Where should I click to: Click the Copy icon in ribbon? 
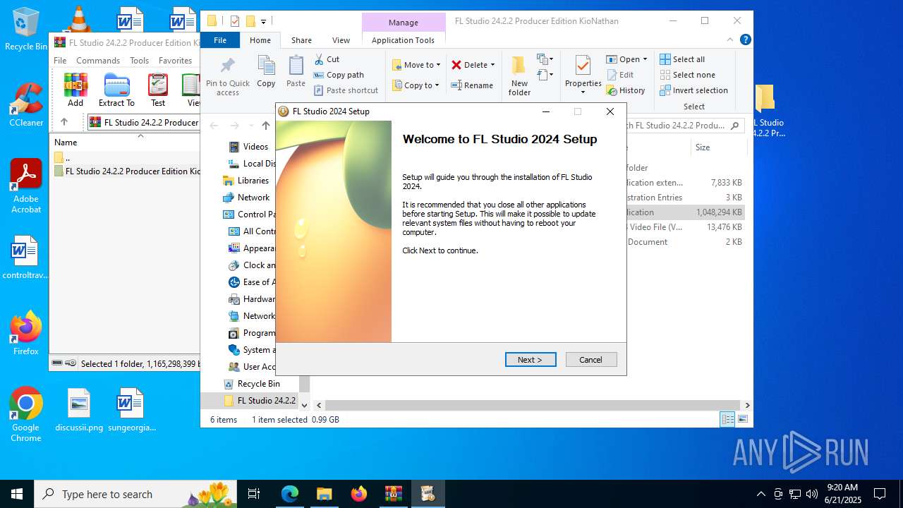pos(266,71)
